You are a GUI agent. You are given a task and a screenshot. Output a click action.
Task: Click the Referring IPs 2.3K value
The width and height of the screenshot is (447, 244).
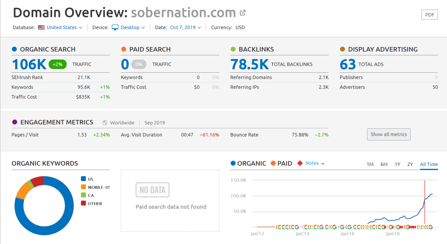point(323,87)
